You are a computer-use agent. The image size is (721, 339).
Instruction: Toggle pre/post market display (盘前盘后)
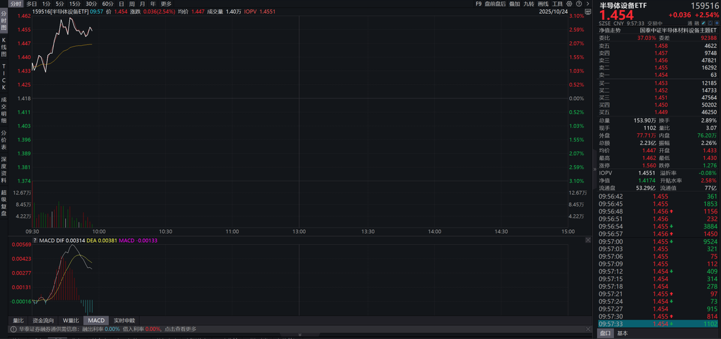[495, 4]
